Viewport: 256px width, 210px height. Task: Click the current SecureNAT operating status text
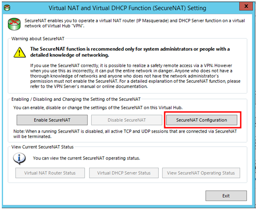click(86, 158)
